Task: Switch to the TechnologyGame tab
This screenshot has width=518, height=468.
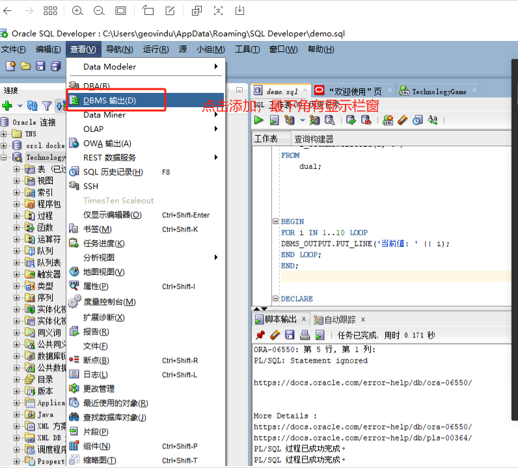Action: tap(439, 92)
